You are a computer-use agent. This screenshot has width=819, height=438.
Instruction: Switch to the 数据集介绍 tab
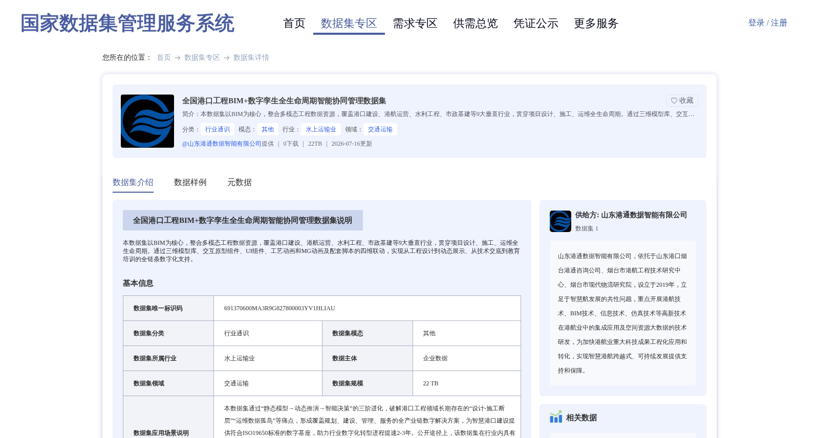click(x=133, y=182)
